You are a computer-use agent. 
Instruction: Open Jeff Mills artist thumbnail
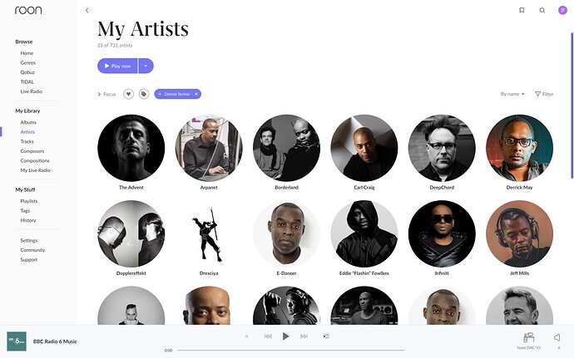pyautogui.click(x=519, y=233)
